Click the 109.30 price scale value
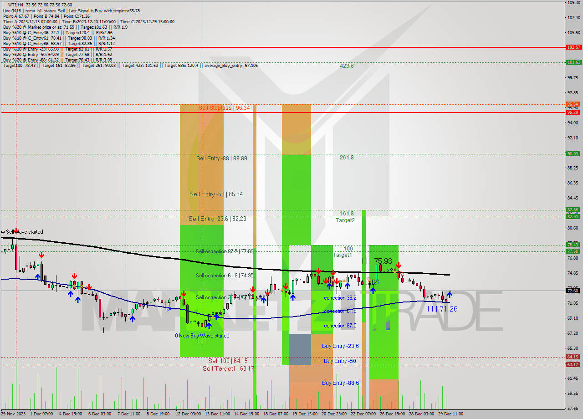583x419 pixels. tap(573, 2)
